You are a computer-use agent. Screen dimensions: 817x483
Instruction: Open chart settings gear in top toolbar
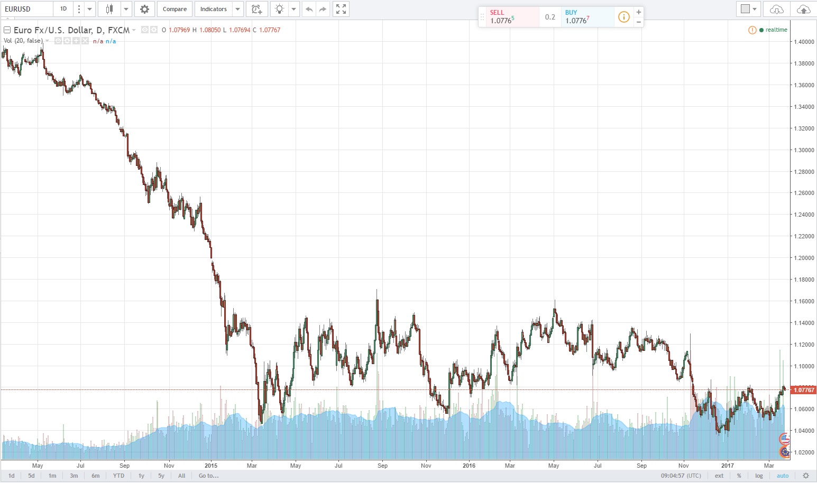144,9
